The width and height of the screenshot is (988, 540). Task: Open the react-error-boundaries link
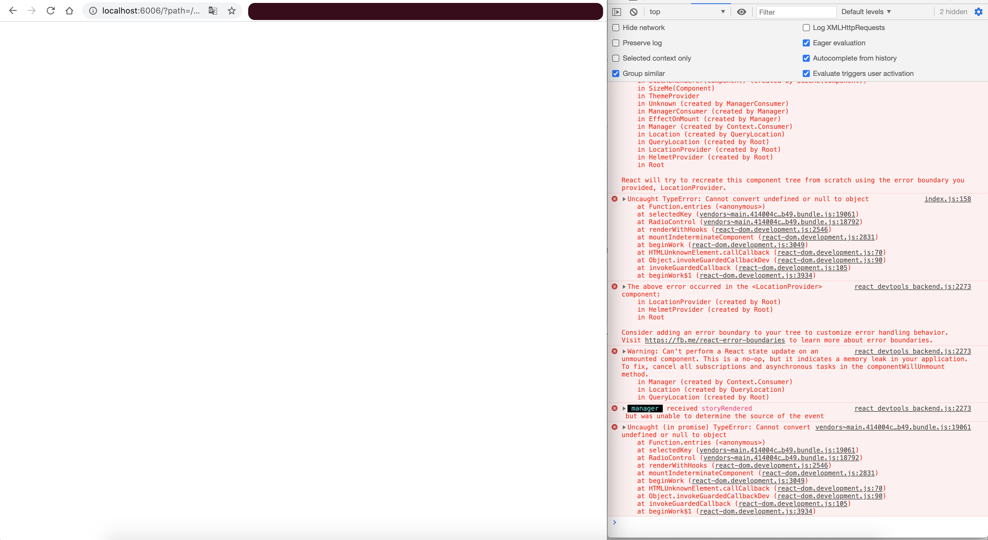(x=715, y=340)
